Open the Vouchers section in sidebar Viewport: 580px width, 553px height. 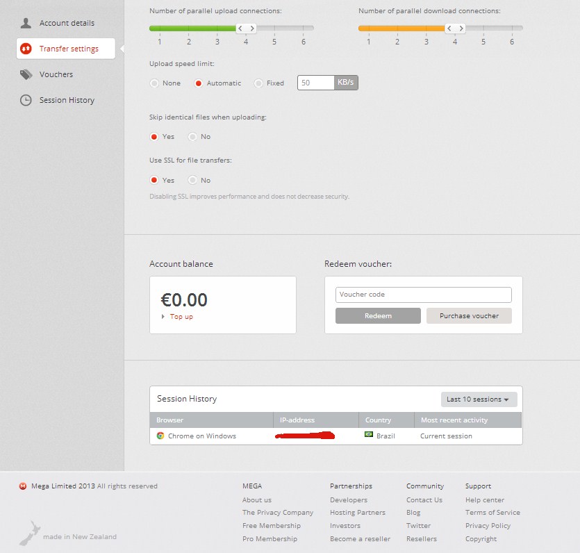tap(56, 74)
